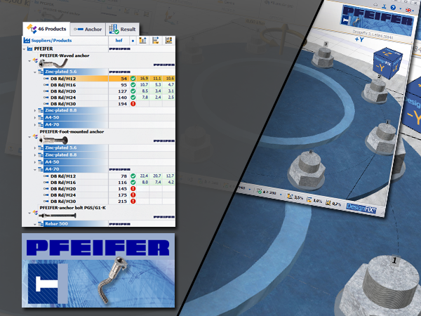Open the UK flag language selector
This screenshot has width=421, height=316.
(x=408, y=11)
